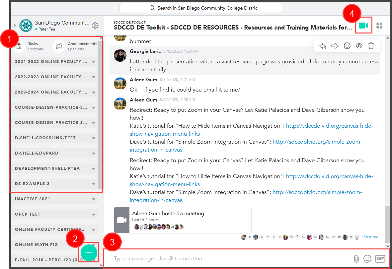Reply to the highlighted message
Screen dimensions: 392x269
pos(322,46)
